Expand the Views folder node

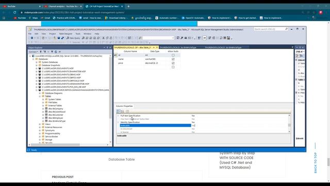(40, 124)
